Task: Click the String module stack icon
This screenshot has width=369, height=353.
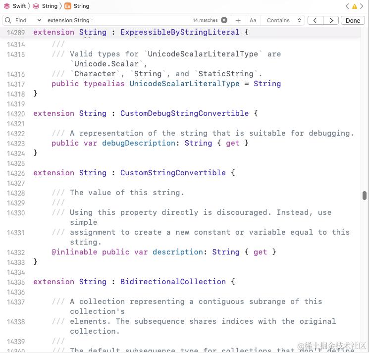Action: 36,6
